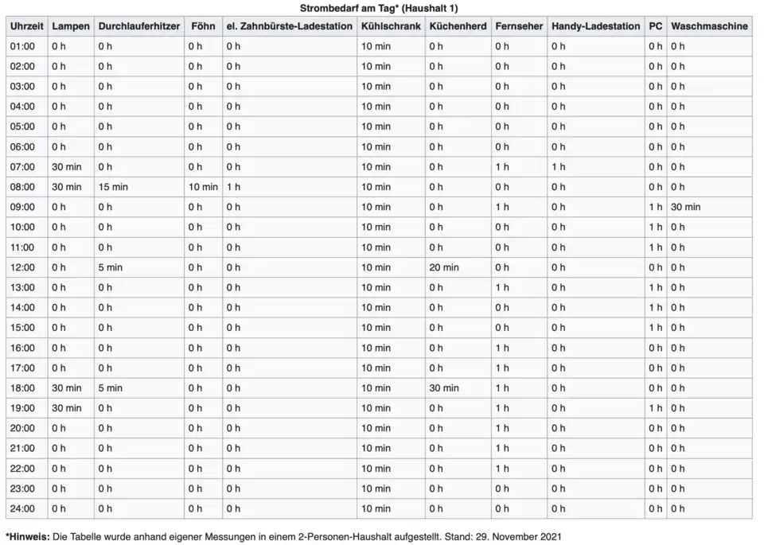
Task: Select the Föhn column header
Action: (203, 26)
